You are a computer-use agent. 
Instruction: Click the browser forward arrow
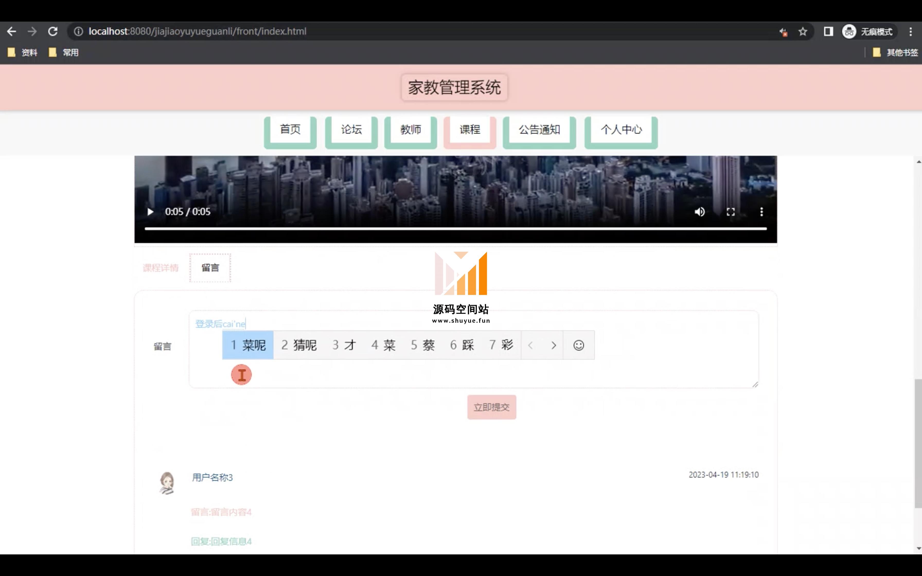pos(32,31)
